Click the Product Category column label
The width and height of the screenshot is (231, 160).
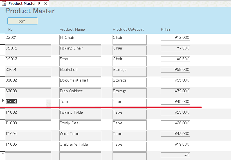[129, 30]
